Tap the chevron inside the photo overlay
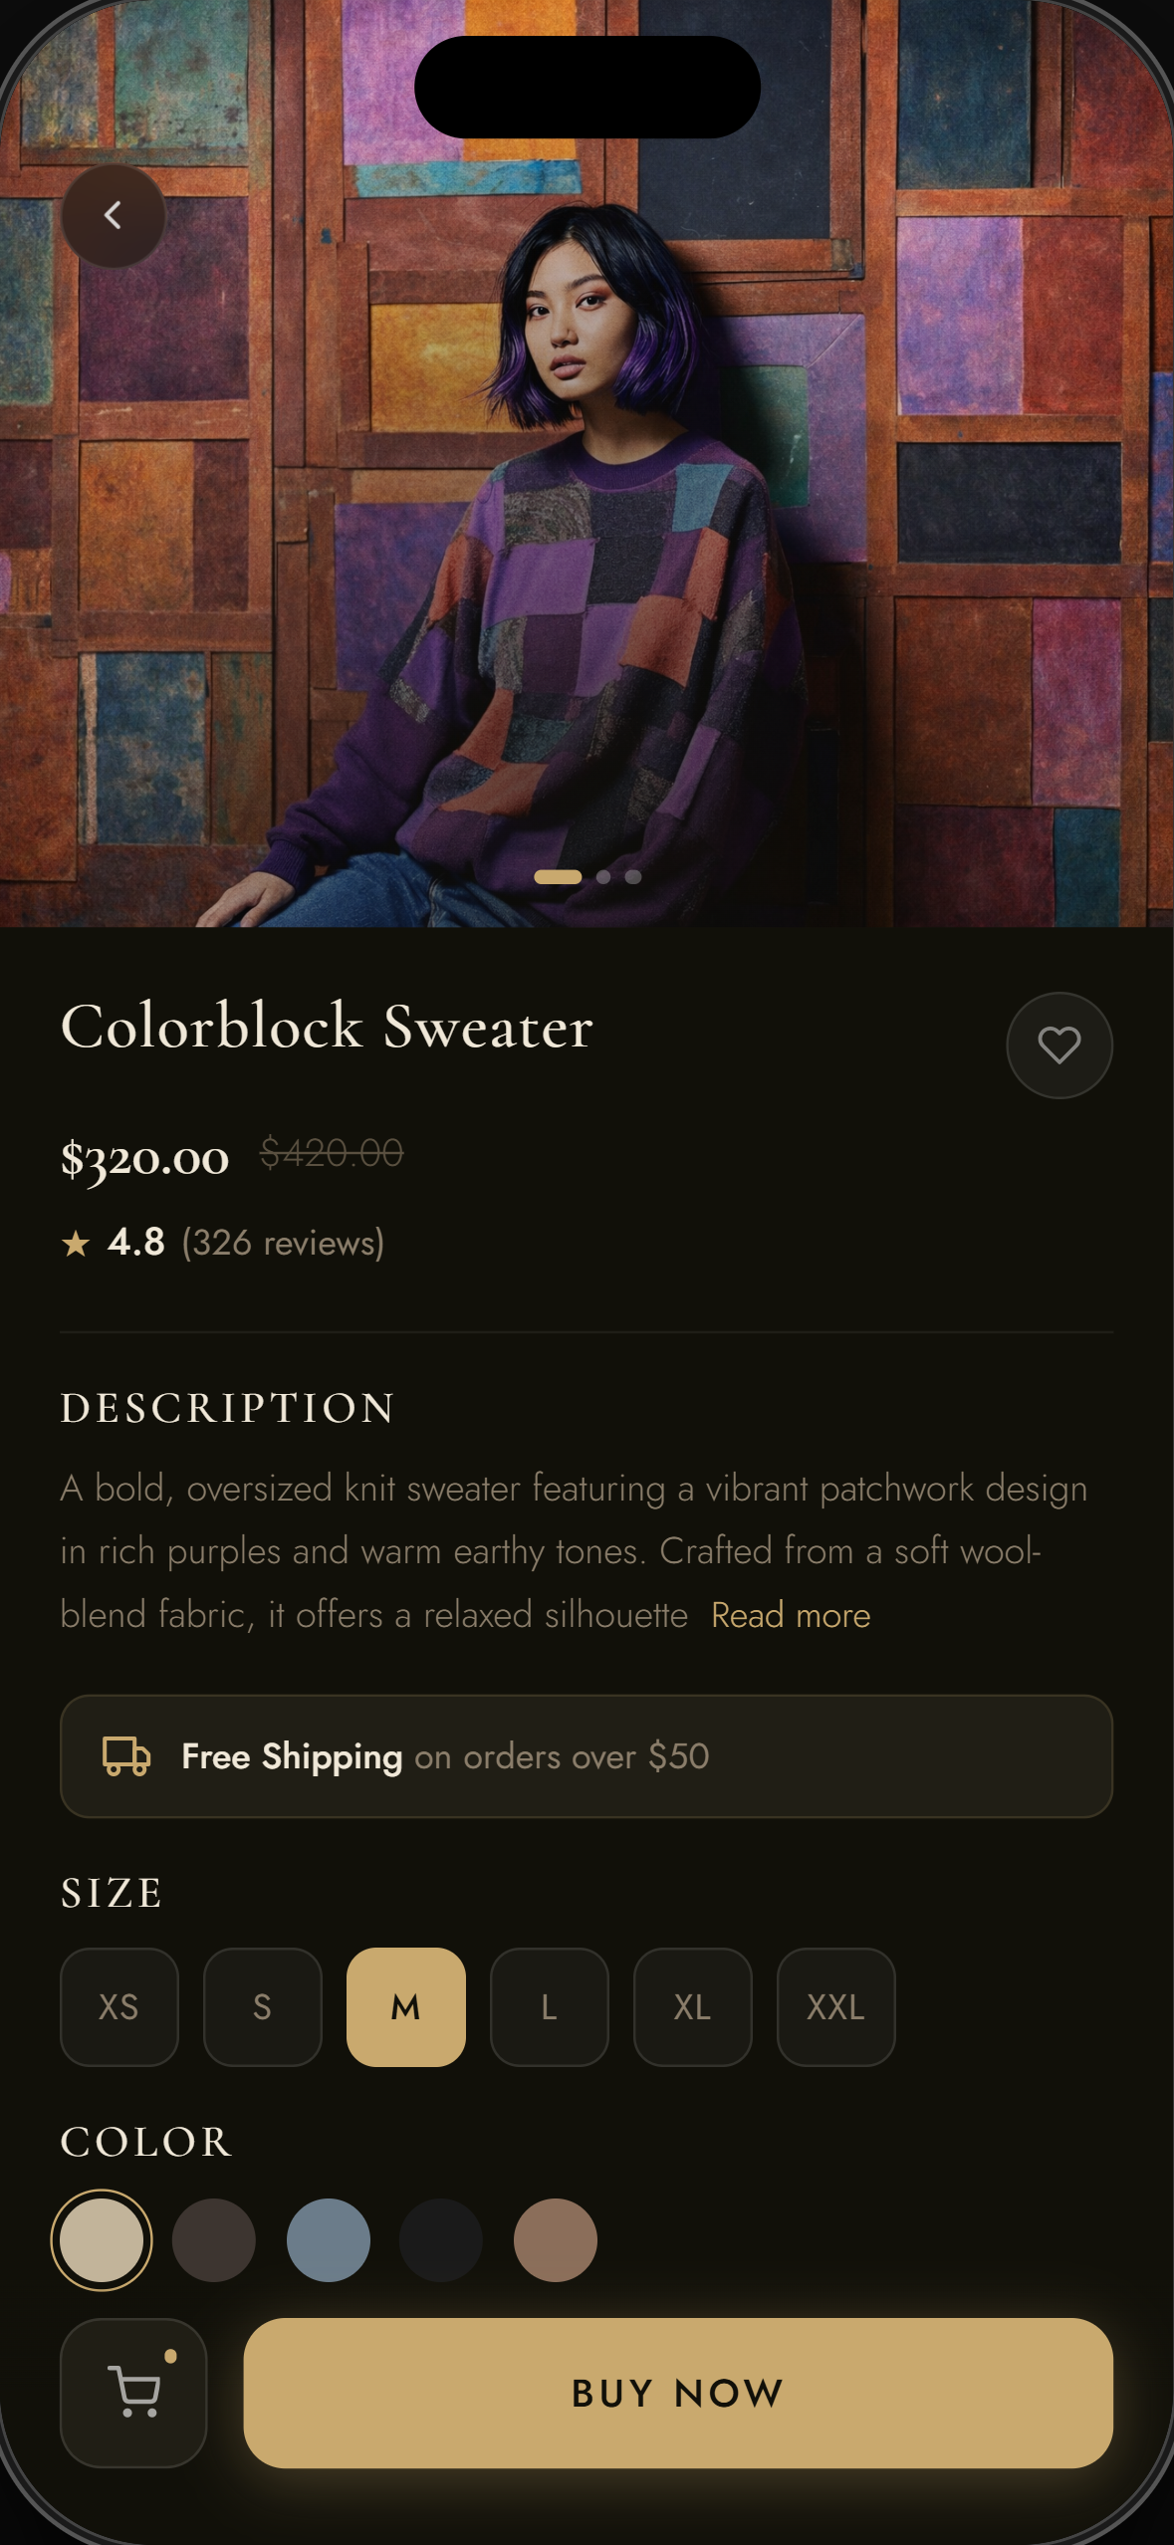This screenshot has height=2545, width=1174. (115, 215)
